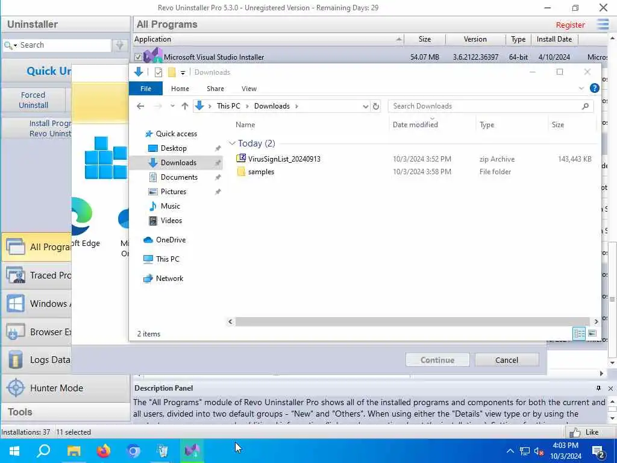The height and width of the screenshot is (463, 617).
Task: Open the Share ribbon tab
Action: pyautogui.click(x=215, y=89)
